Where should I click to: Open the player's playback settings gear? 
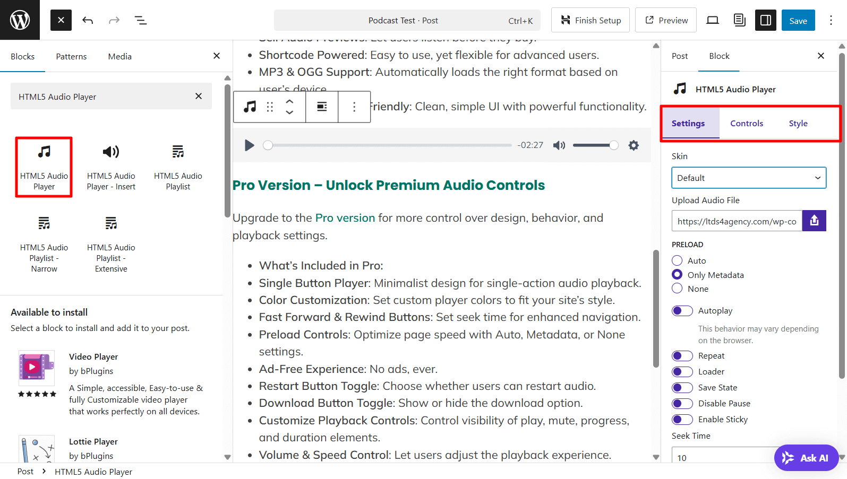[634, 145]
